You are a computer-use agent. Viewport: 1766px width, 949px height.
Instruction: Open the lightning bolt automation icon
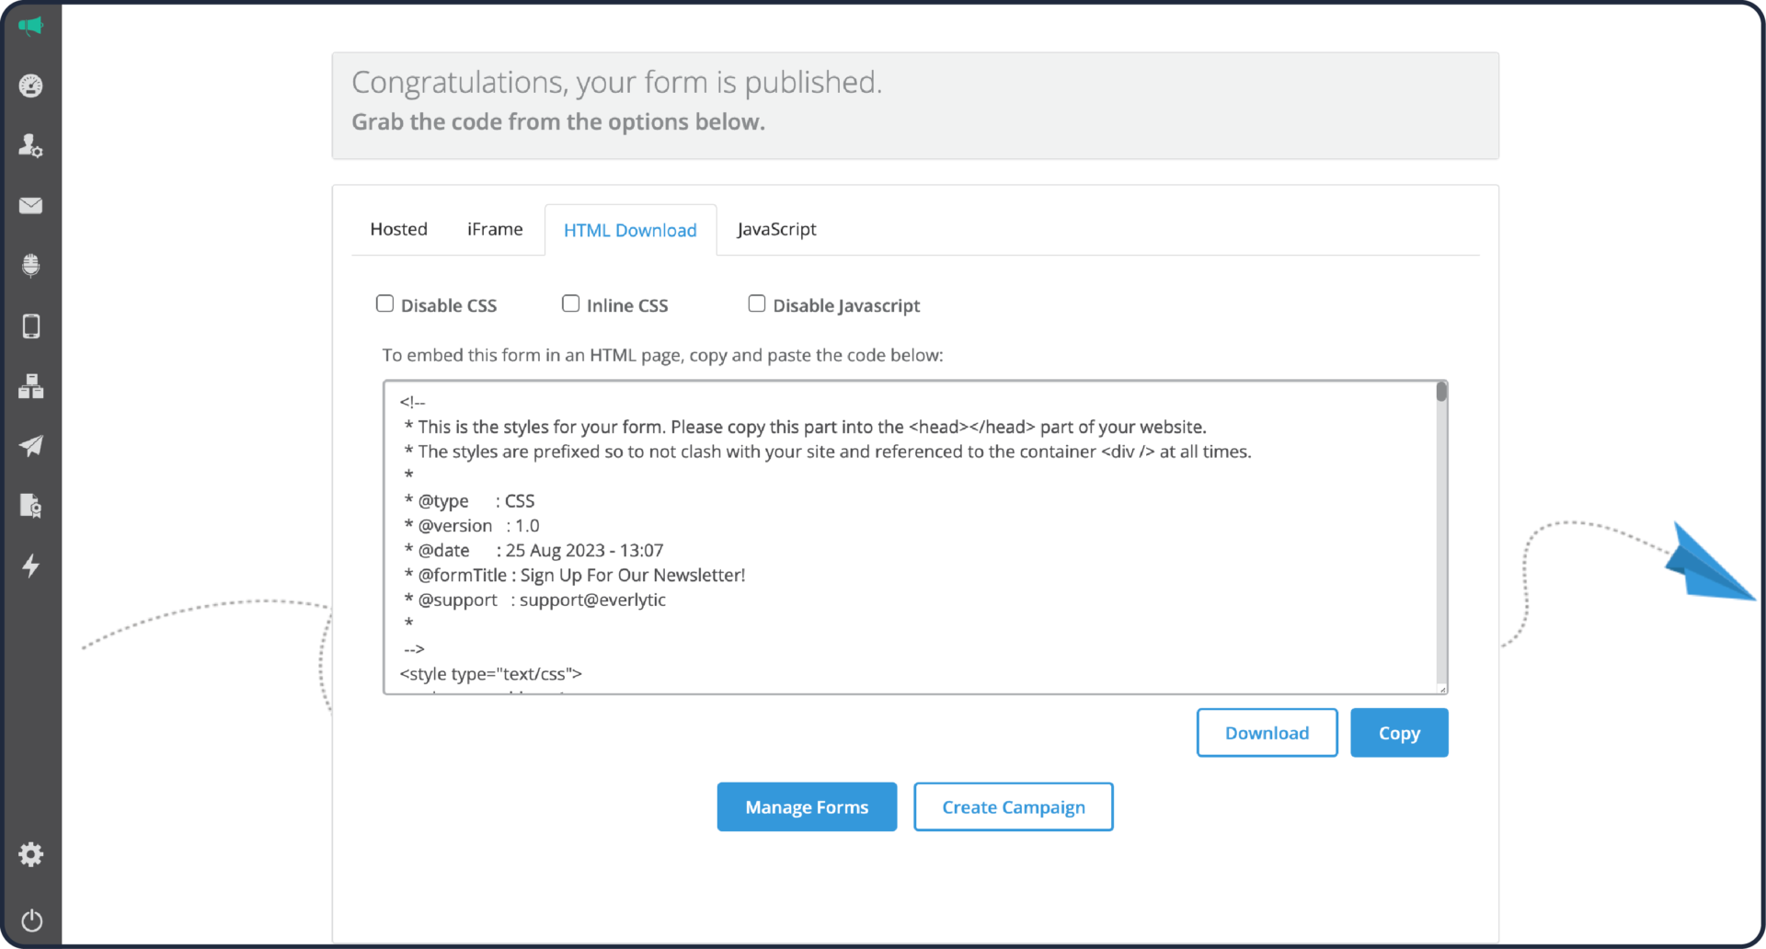click(x=30, y=566)
